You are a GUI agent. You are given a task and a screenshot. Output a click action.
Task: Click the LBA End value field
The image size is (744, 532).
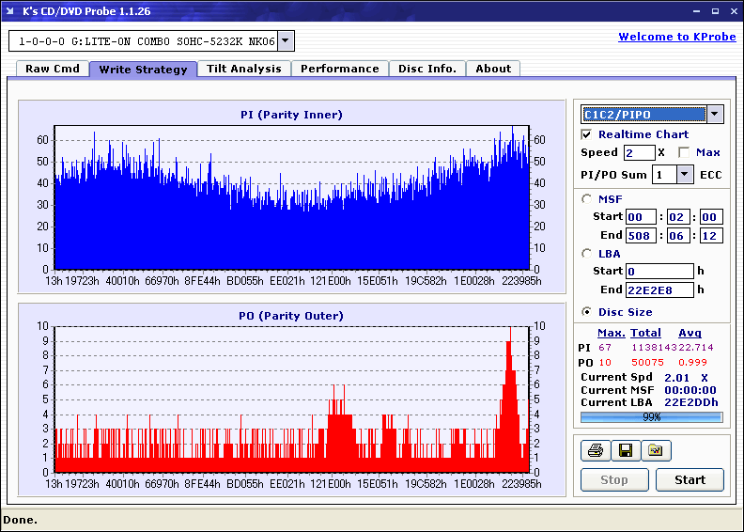(659, 289)
